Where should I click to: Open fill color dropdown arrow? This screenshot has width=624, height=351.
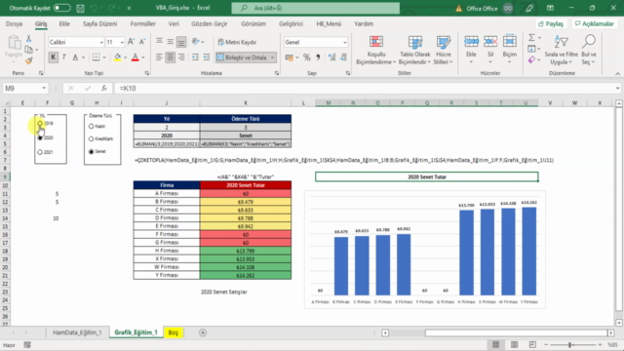(x=125, y=58)
